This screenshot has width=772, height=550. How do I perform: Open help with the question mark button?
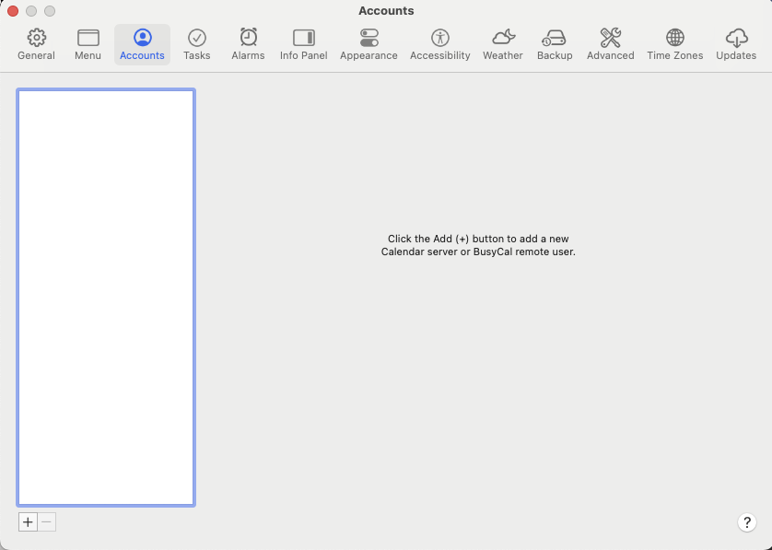747,522
